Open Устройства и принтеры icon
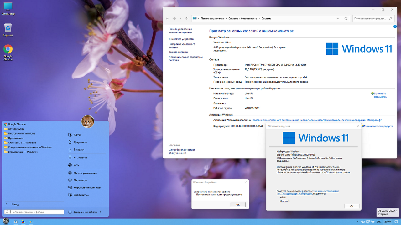 coord(70,188)
